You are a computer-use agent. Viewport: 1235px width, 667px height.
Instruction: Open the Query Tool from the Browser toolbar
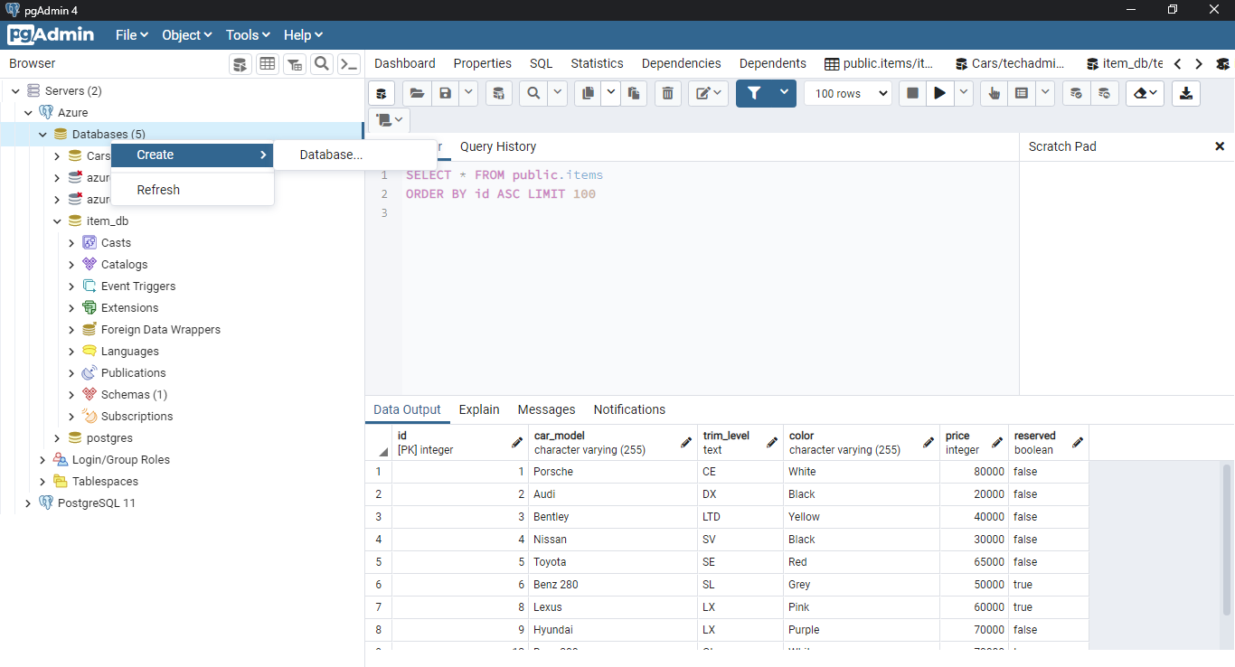240,64
